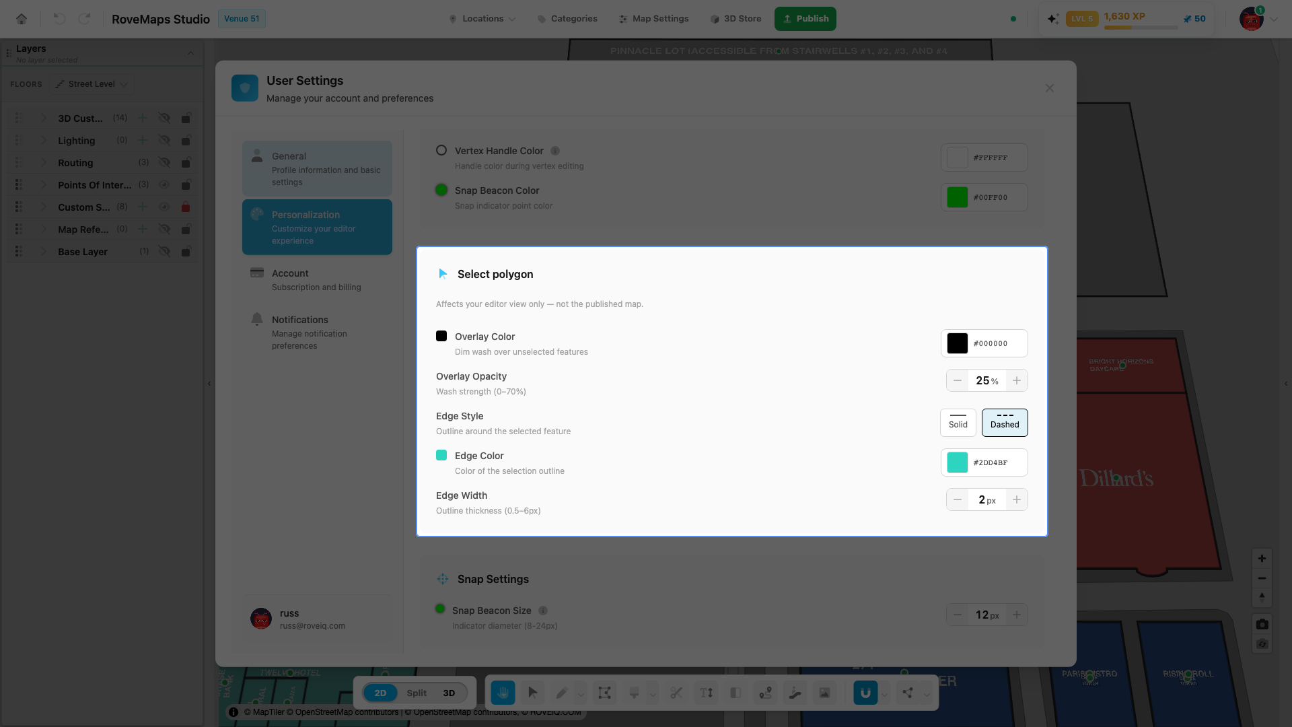Screen dimensions: 1292x727
Task: Select the hand pan tool
Action: point(503,693)
